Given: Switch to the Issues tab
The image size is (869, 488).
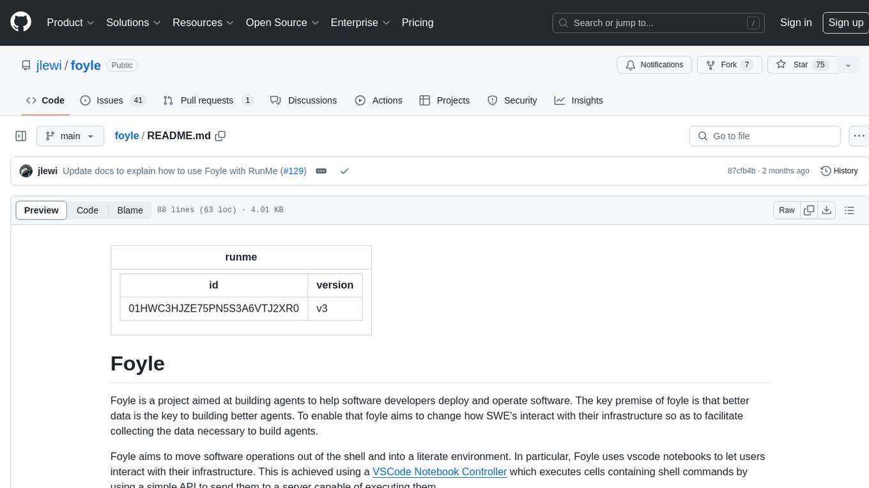Looking at the screenshot, I should click(x=113, y=100).
